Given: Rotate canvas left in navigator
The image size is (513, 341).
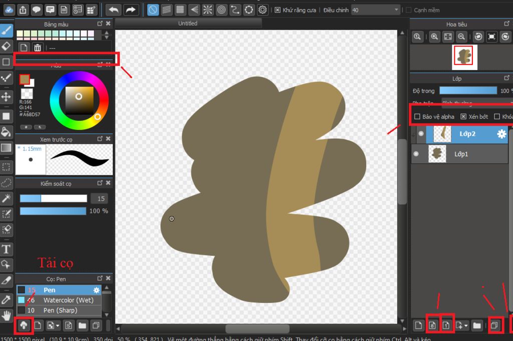Looking at the screenshot, I should pos(478,37).
